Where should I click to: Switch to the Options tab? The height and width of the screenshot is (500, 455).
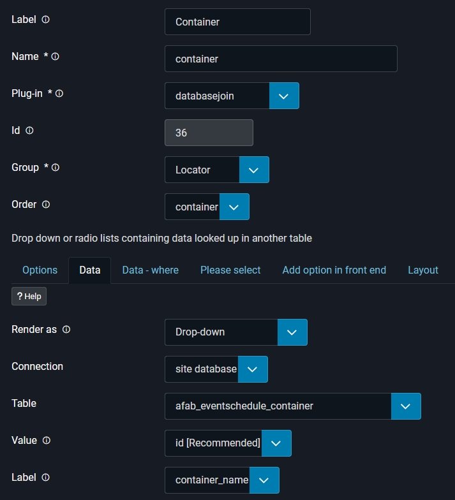tap(40, 270)
